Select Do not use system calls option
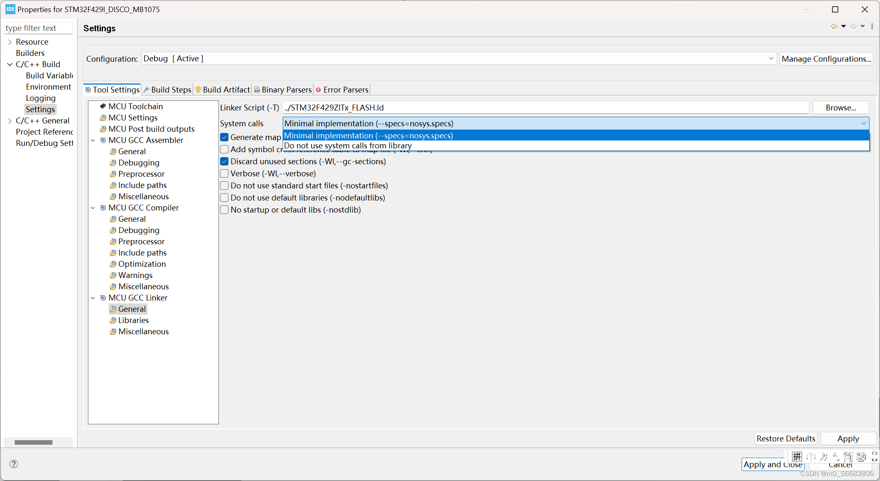 [348, 145]
